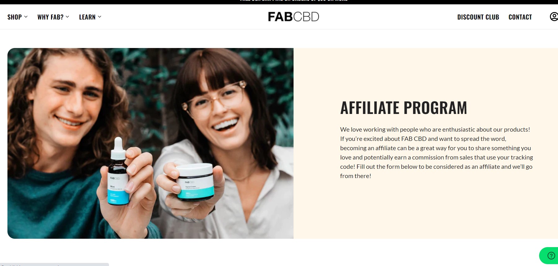
Task: Click the AFFILIATE PROGRAM heading
Action: [403, 108]
